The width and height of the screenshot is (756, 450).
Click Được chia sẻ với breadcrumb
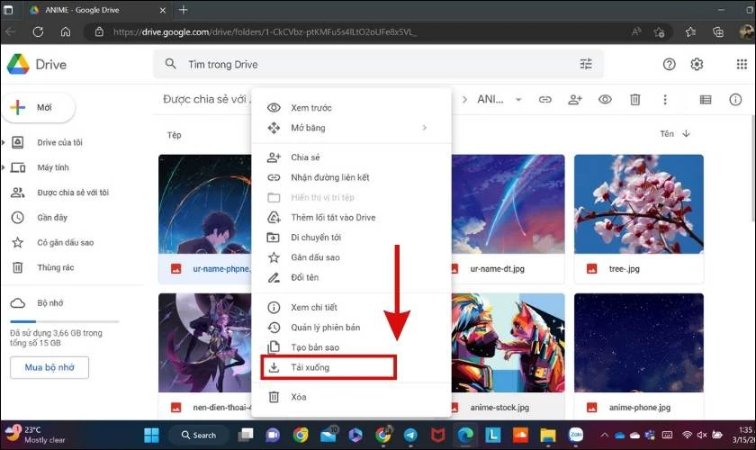point(206,99)
